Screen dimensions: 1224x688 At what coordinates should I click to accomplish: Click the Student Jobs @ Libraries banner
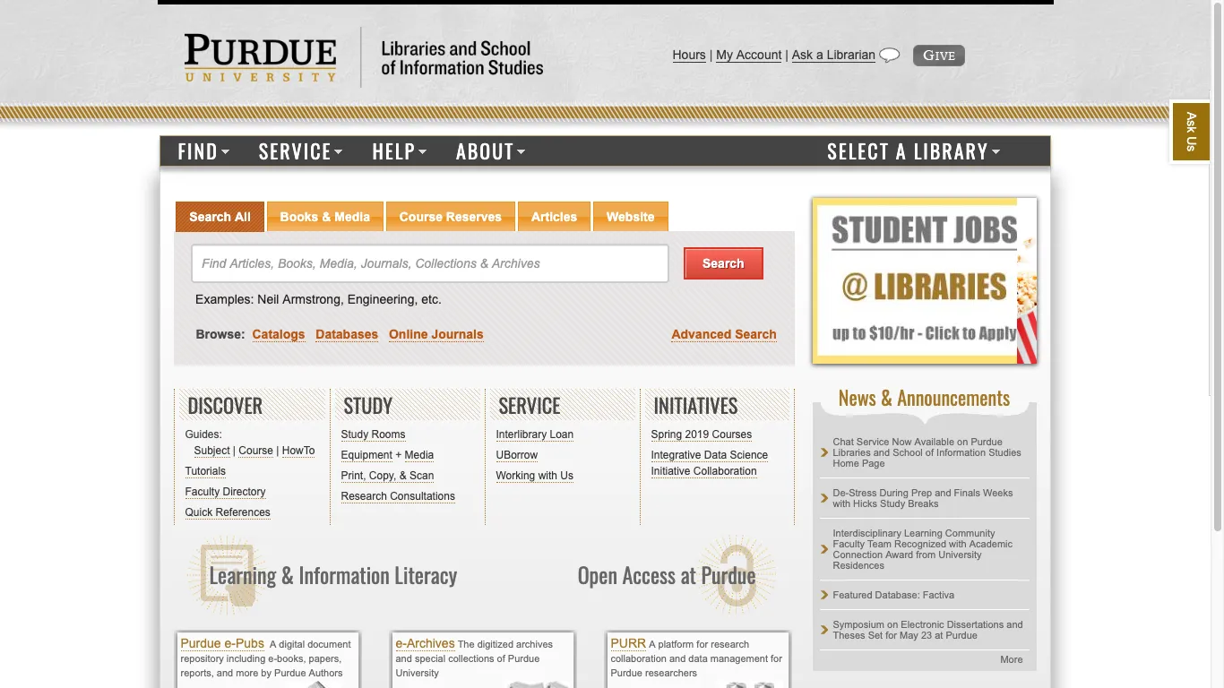[924, 280]
